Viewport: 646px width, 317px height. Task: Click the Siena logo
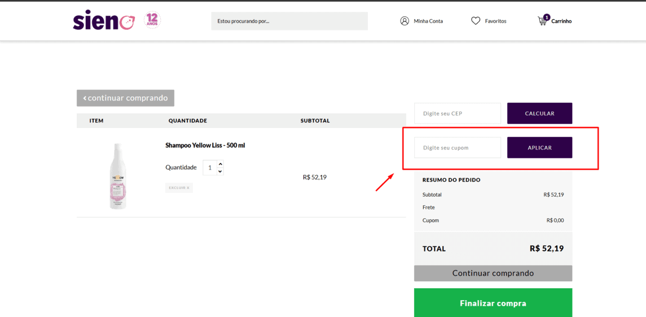104,20
